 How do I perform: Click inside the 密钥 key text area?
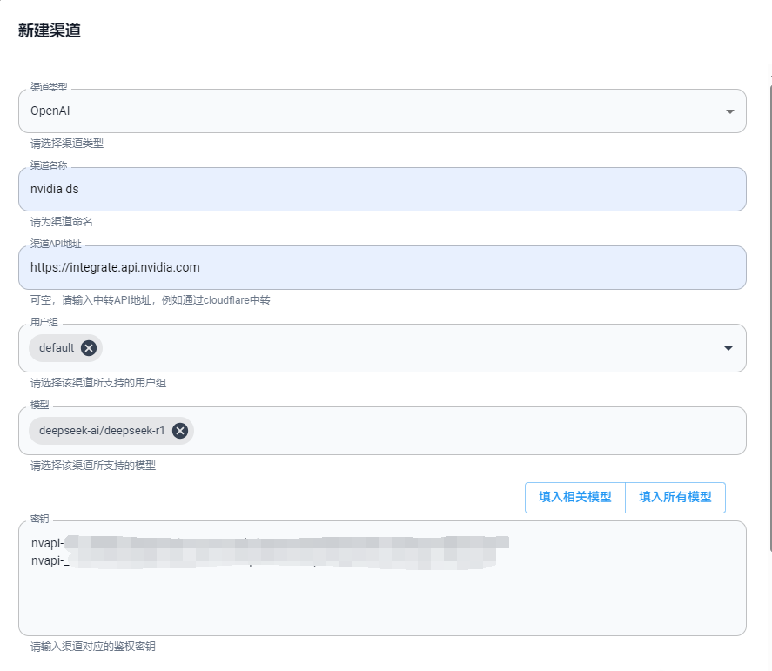point(381,601)
